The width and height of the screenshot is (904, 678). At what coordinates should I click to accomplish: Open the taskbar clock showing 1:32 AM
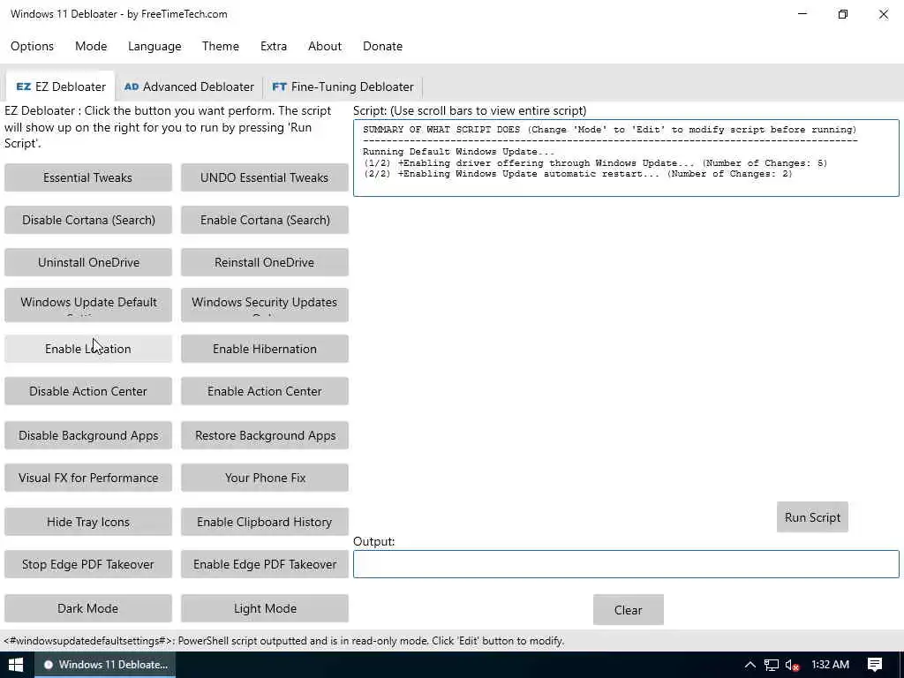[830, 665]
